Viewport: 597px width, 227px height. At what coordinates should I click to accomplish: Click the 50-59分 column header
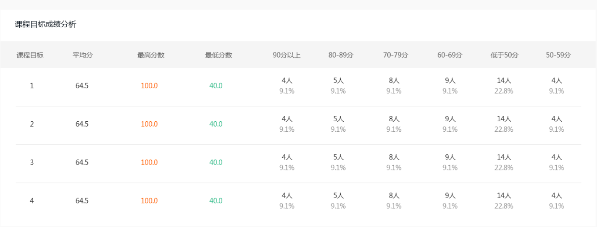coord(558,55)
